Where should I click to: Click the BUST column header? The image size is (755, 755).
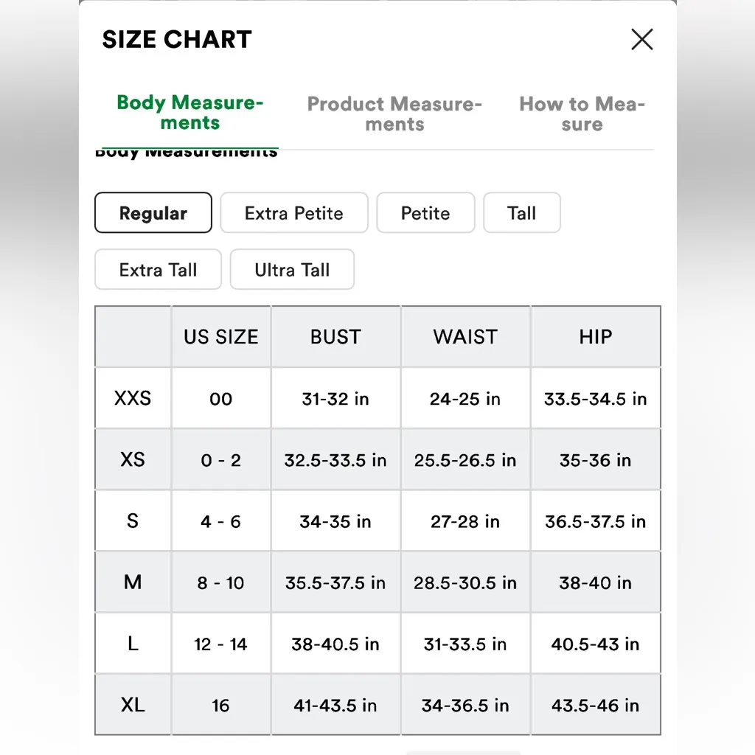point(335,337)
